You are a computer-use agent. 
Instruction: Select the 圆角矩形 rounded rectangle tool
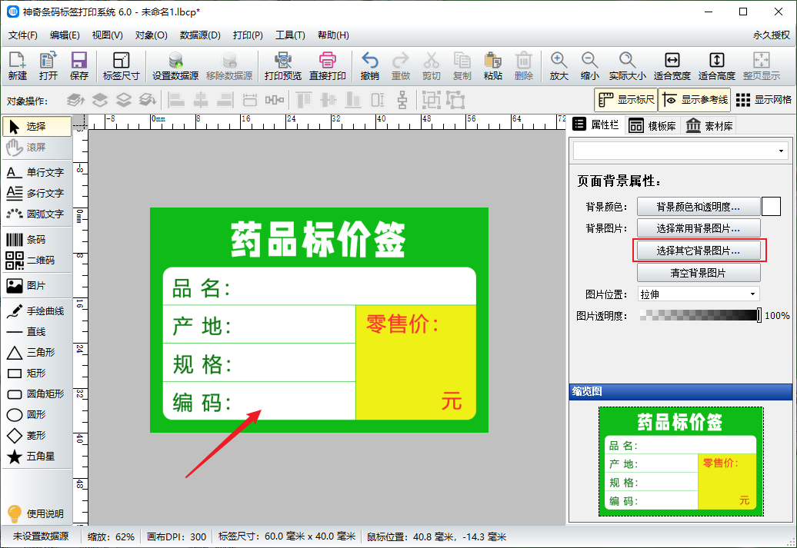[37, 394]
